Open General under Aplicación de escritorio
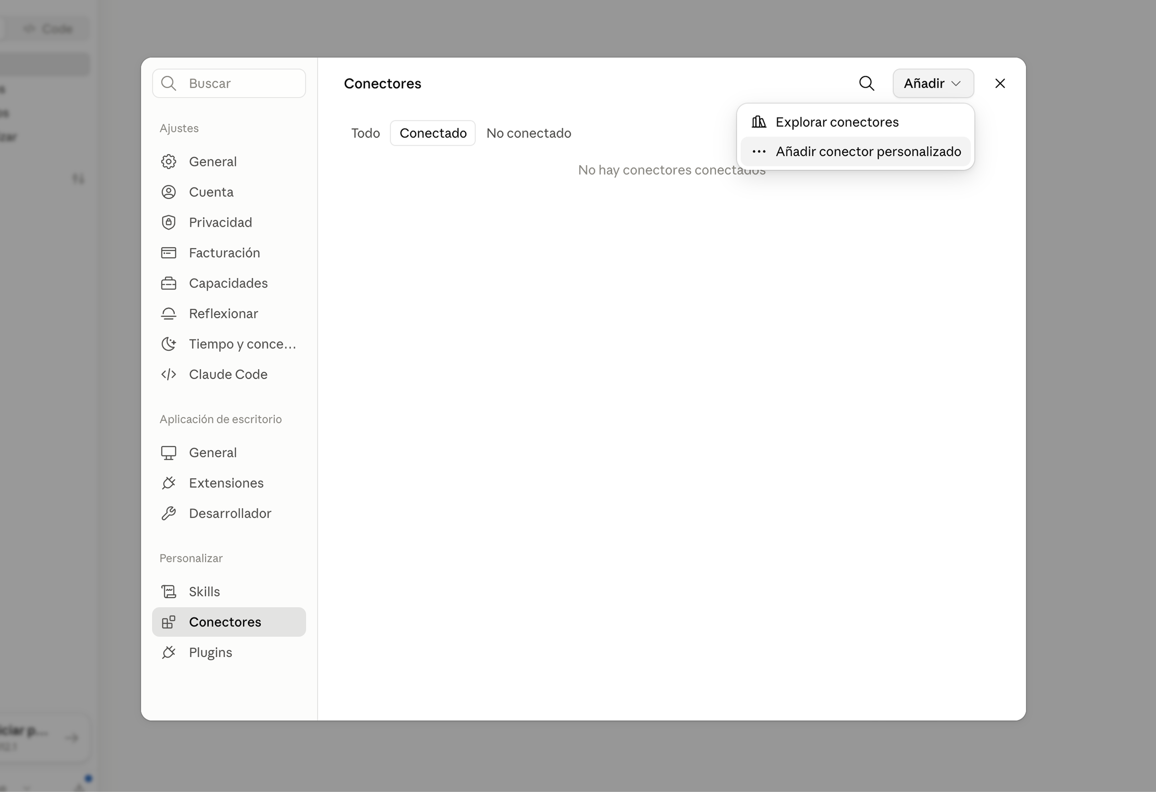Image resolution: width=1156 pixels, height=792 pixels. 229,453
